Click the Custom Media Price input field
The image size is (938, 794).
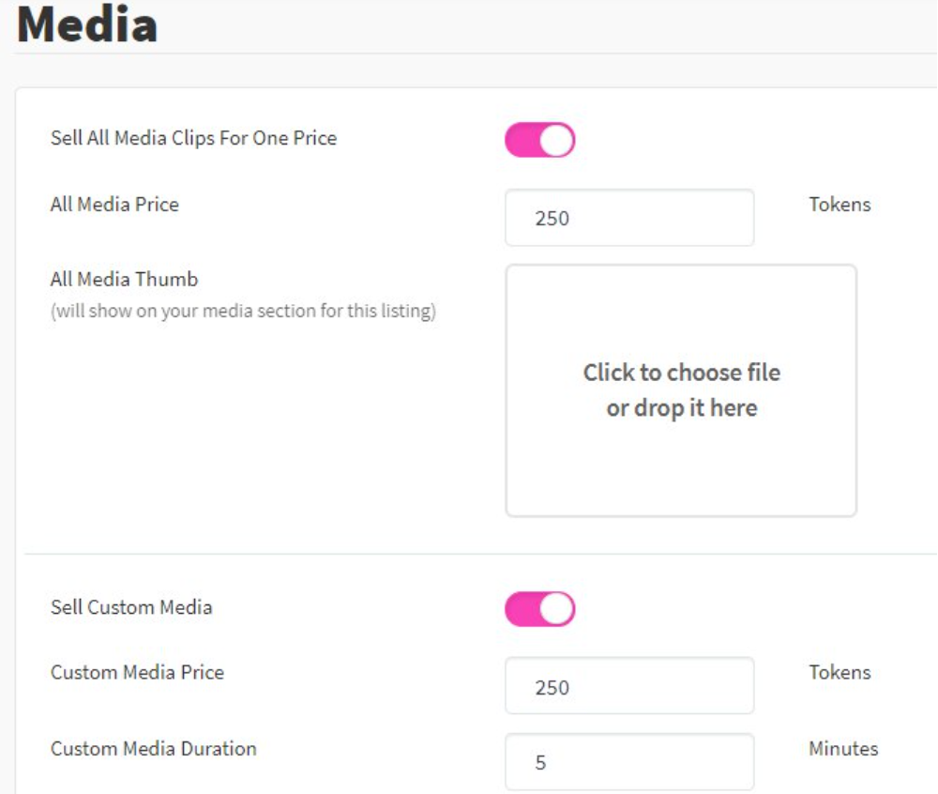[x=628, y=686]
